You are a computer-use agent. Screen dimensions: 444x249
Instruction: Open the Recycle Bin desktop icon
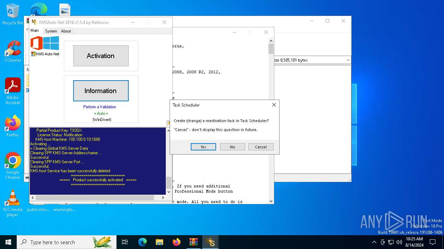[x=13, y=15]
